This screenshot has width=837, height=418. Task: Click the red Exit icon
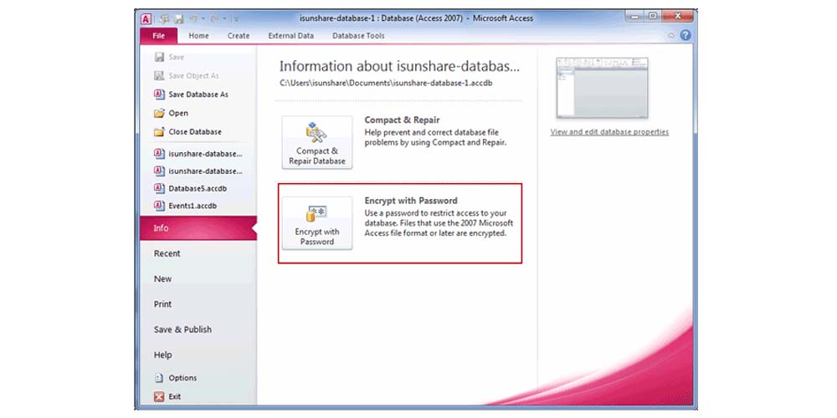coord(159,396)
